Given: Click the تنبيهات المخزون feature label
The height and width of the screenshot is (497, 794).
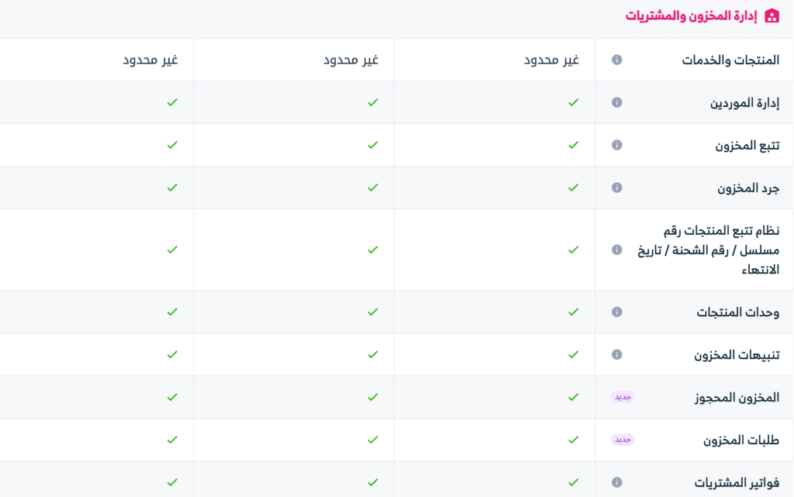Looking at the screenshot, I should pos(737,354).
